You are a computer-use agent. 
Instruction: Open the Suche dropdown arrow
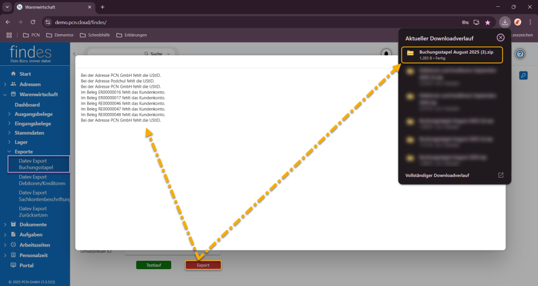tap(168, 54)
